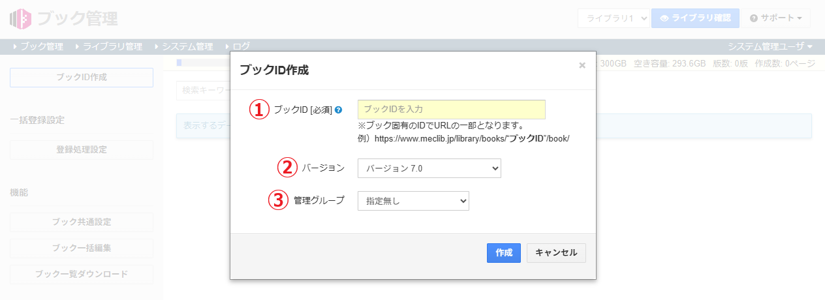Focus the ブックIDを入力 text field
825x300 pixels.
point(452,110)
